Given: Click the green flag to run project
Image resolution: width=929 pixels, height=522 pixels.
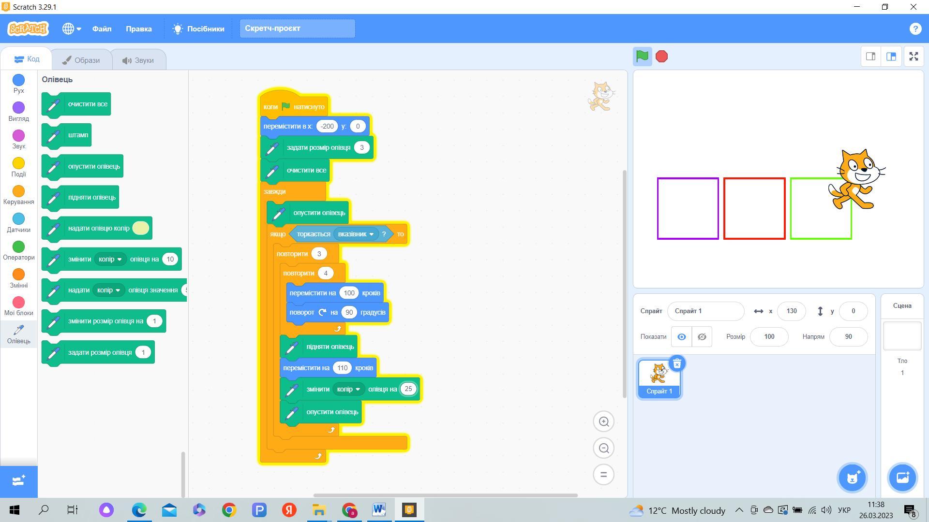Looking at the screenshot, I should 642,57.
